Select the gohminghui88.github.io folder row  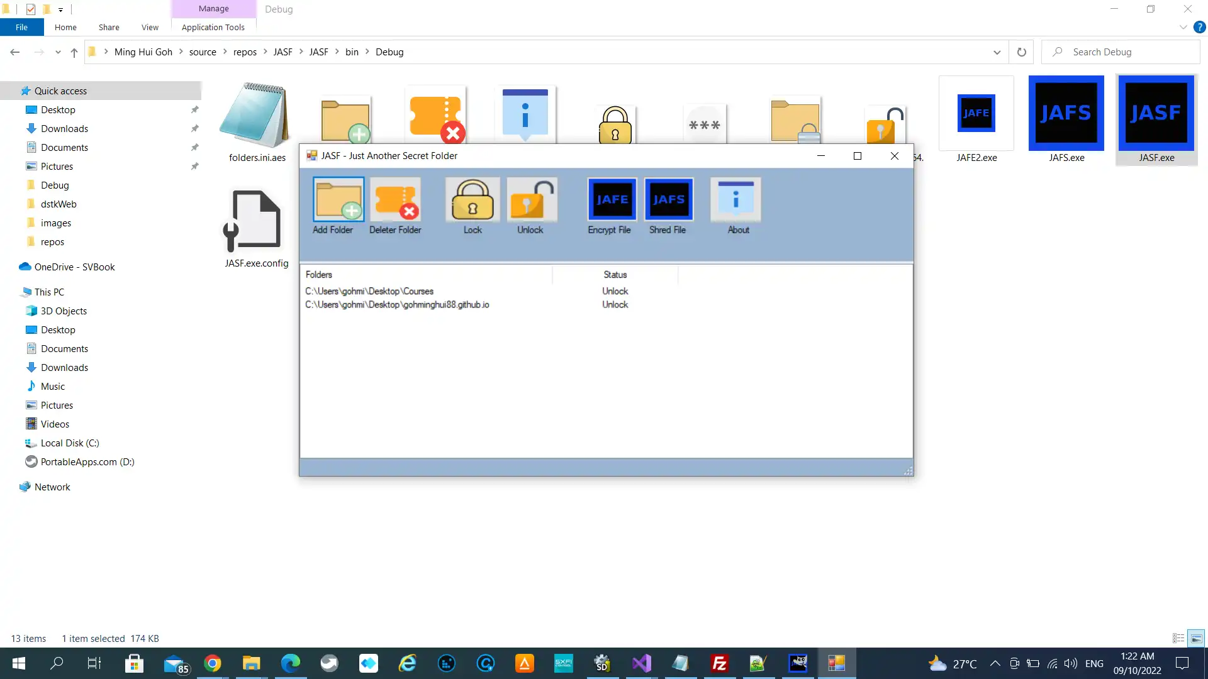coord(398,304)
